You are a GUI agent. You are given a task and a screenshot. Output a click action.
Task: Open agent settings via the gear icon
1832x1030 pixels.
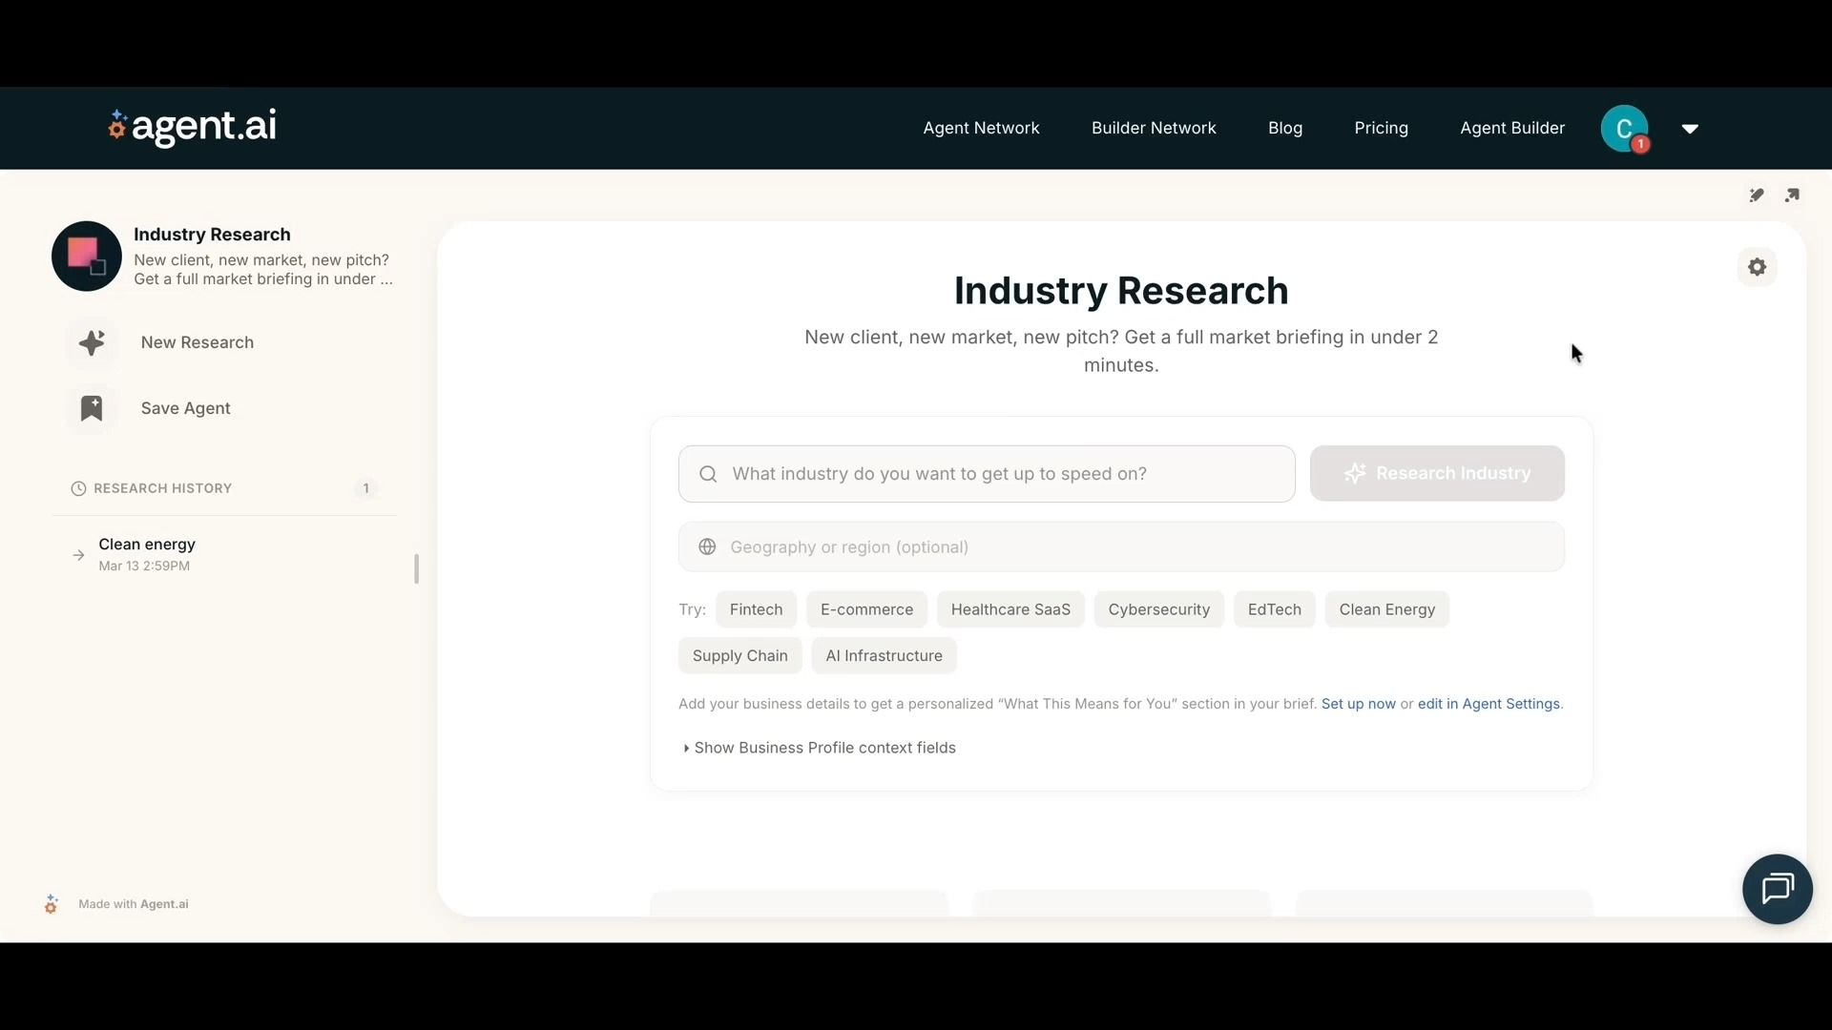coord(1757,267)
